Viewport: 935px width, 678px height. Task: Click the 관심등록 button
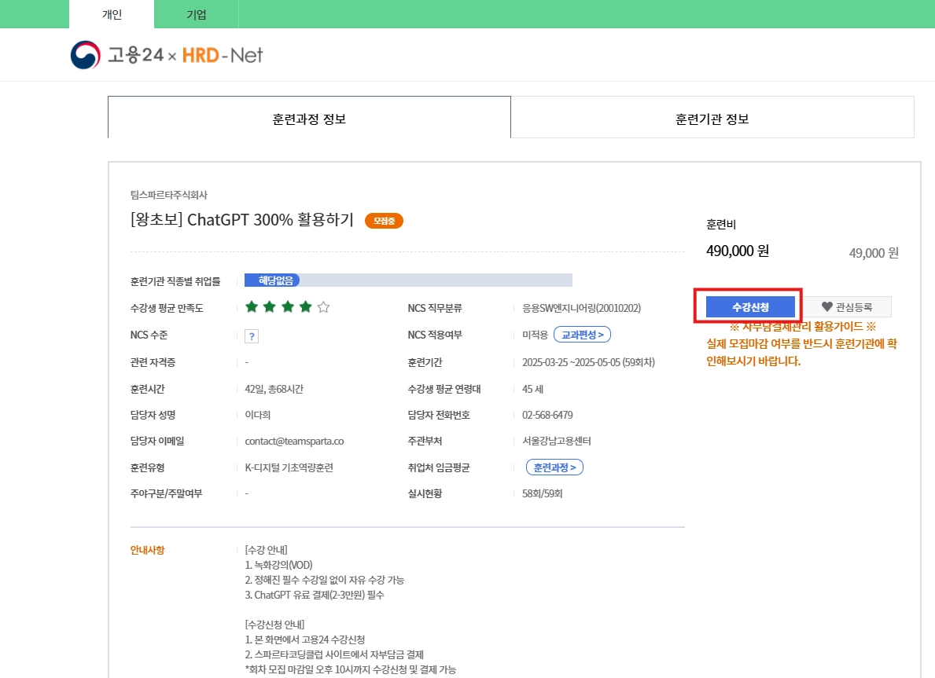point(847,307)
